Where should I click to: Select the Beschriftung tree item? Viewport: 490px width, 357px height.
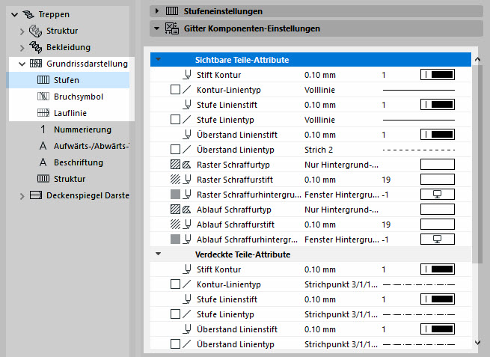78,162
